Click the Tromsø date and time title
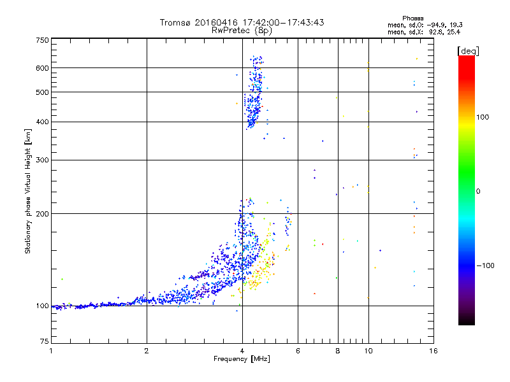The image size is (510, 382). 242,22
